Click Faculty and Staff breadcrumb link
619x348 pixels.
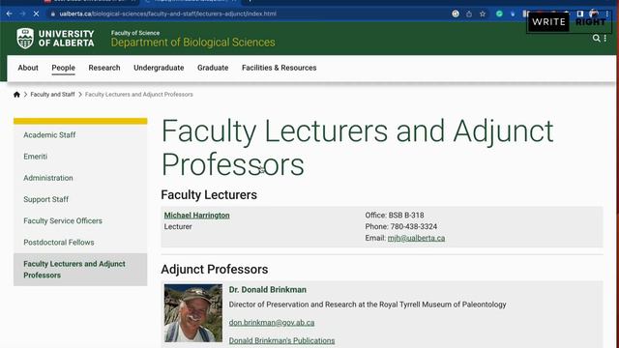[x=52, y=95]
